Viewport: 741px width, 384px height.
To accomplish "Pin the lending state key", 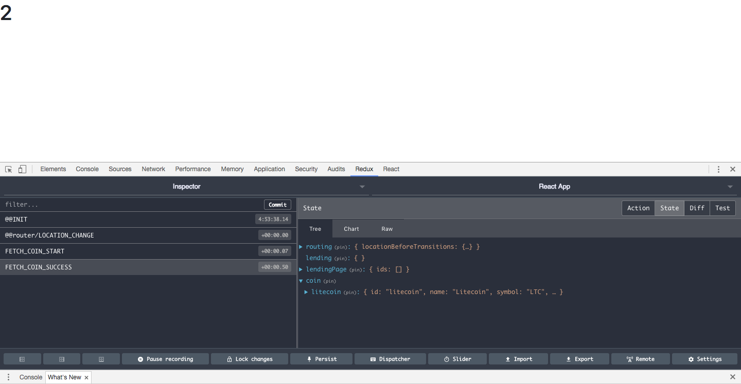I will [341, 259].
